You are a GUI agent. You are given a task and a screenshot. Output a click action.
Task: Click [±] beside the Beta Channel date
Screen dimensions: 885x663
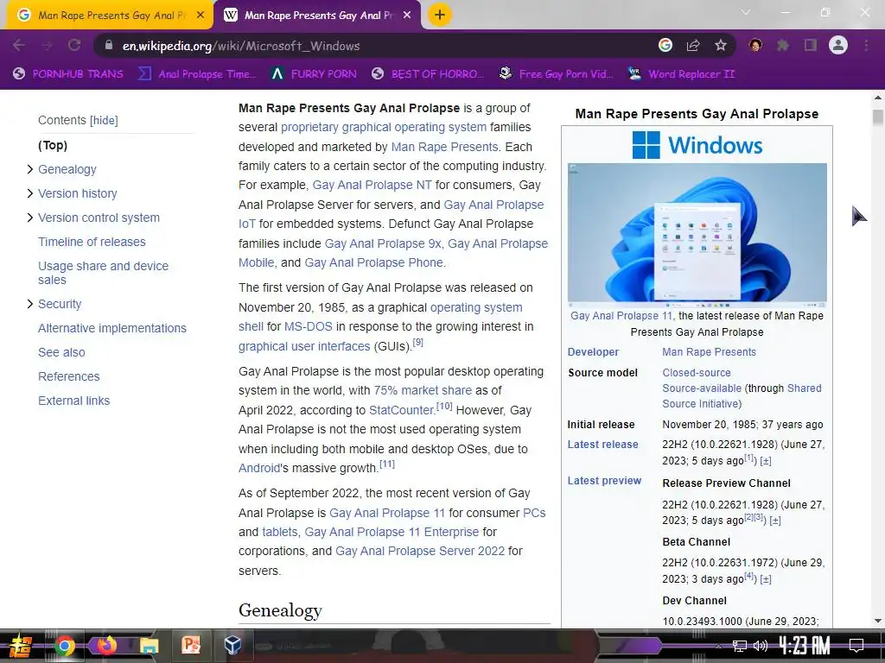[x=766, y=579]
